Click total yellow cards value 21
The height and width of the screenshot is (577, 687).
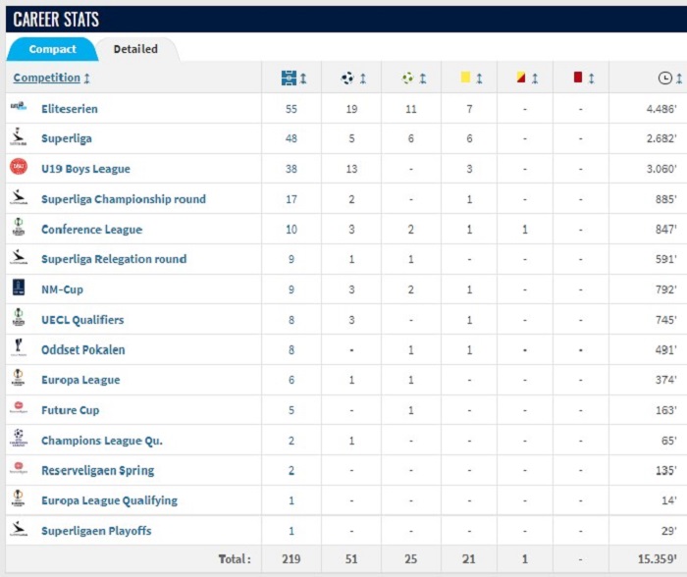pyautogui.click(x=469, y=559)
